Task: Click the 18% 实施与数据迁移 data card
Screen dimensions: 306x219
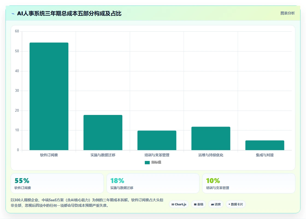Action: [x=153, y=183]
